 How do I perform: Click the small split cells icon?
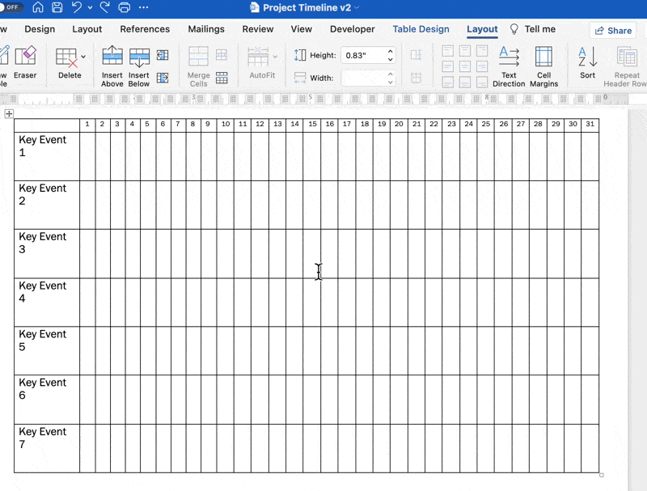pyautogui.click(x=222, y=55)
